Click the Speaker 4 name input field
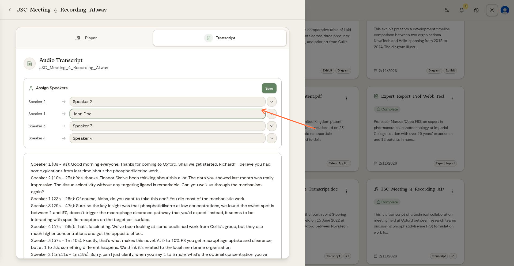Viewport: 514px width, 266px height. tap(167, 138)
